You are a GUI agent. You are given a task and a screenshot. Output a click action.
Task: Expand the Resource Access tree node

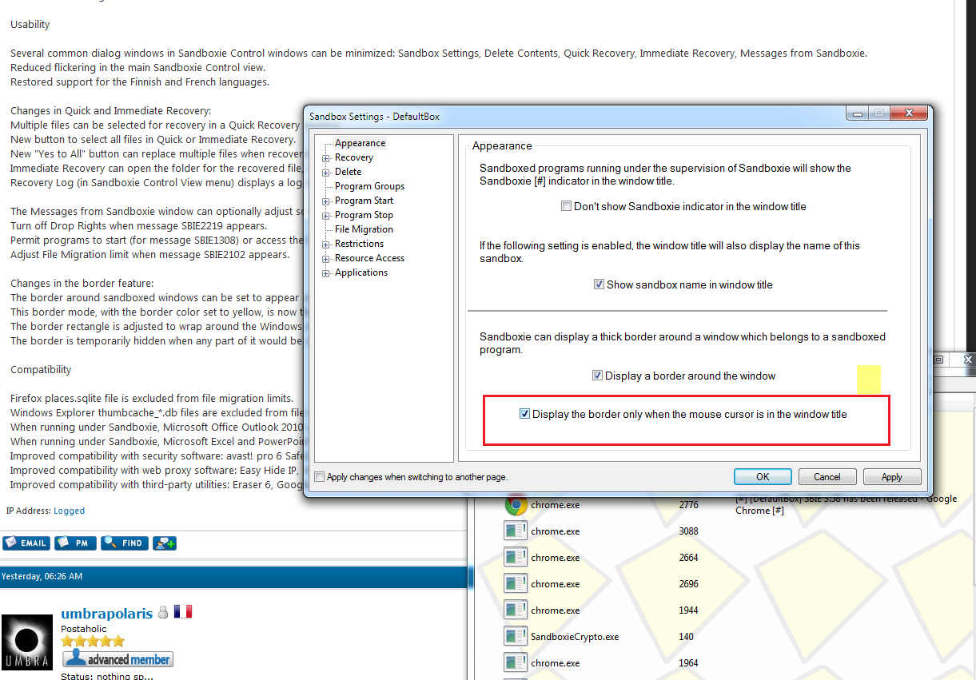coord(326,259)
